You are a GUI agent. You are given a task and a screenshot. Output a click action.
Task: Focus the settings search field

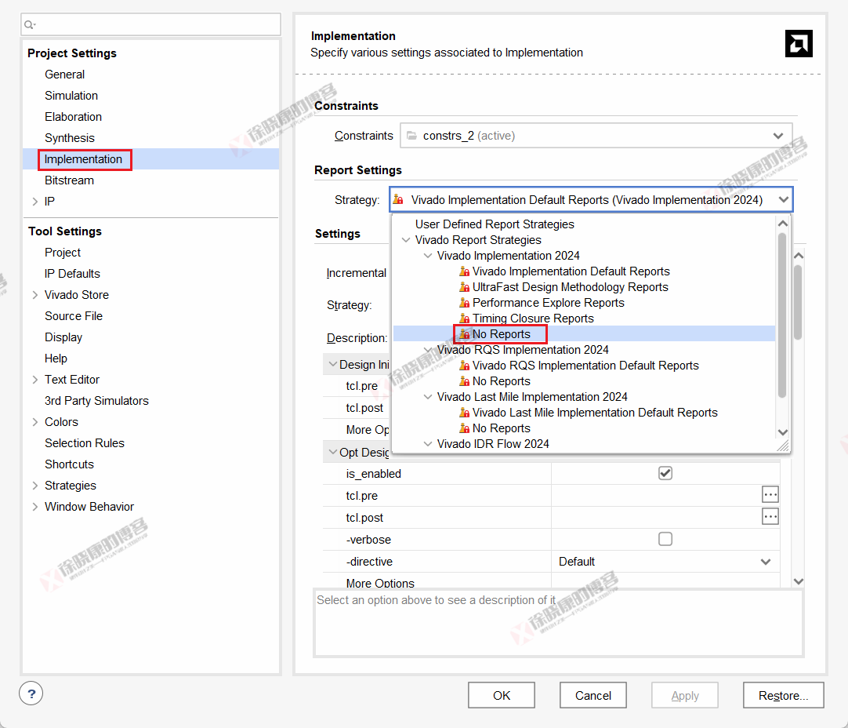point(151,24)
